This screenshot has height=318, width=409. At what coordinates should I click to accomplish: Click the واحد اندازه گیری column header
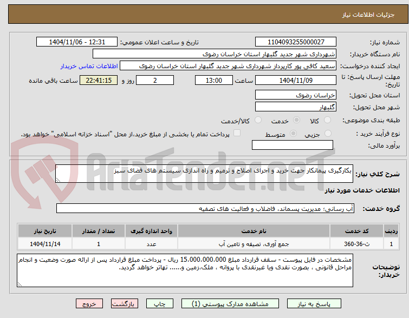tap(151, 231)
